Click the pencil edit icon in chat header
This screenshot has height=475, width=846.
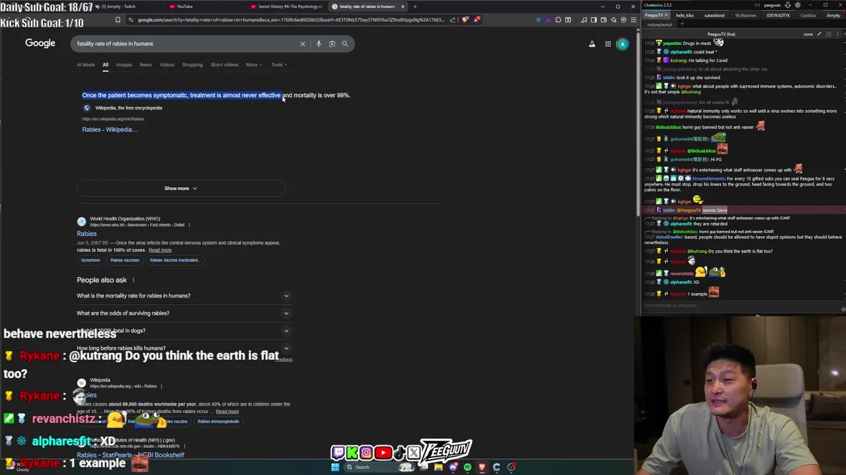(x=820, y=34)
